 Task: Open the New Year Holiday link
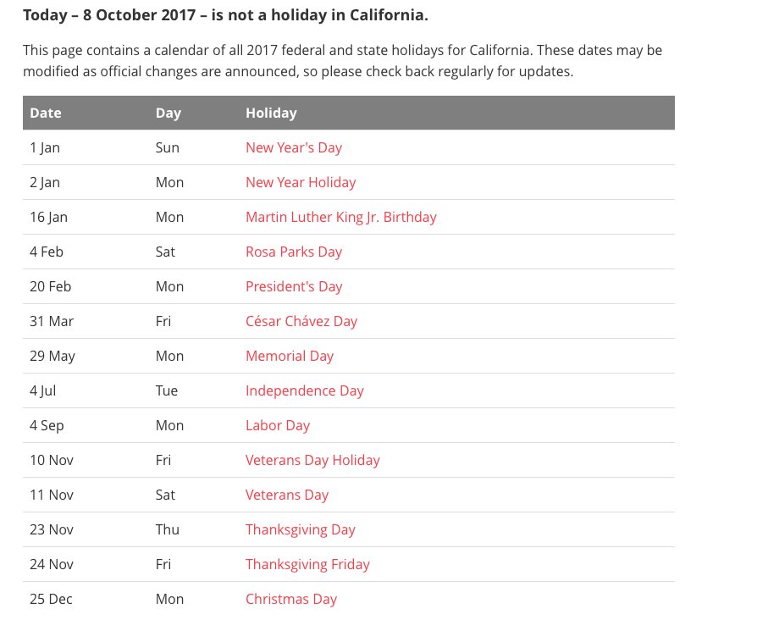click(x=301, y=182)
